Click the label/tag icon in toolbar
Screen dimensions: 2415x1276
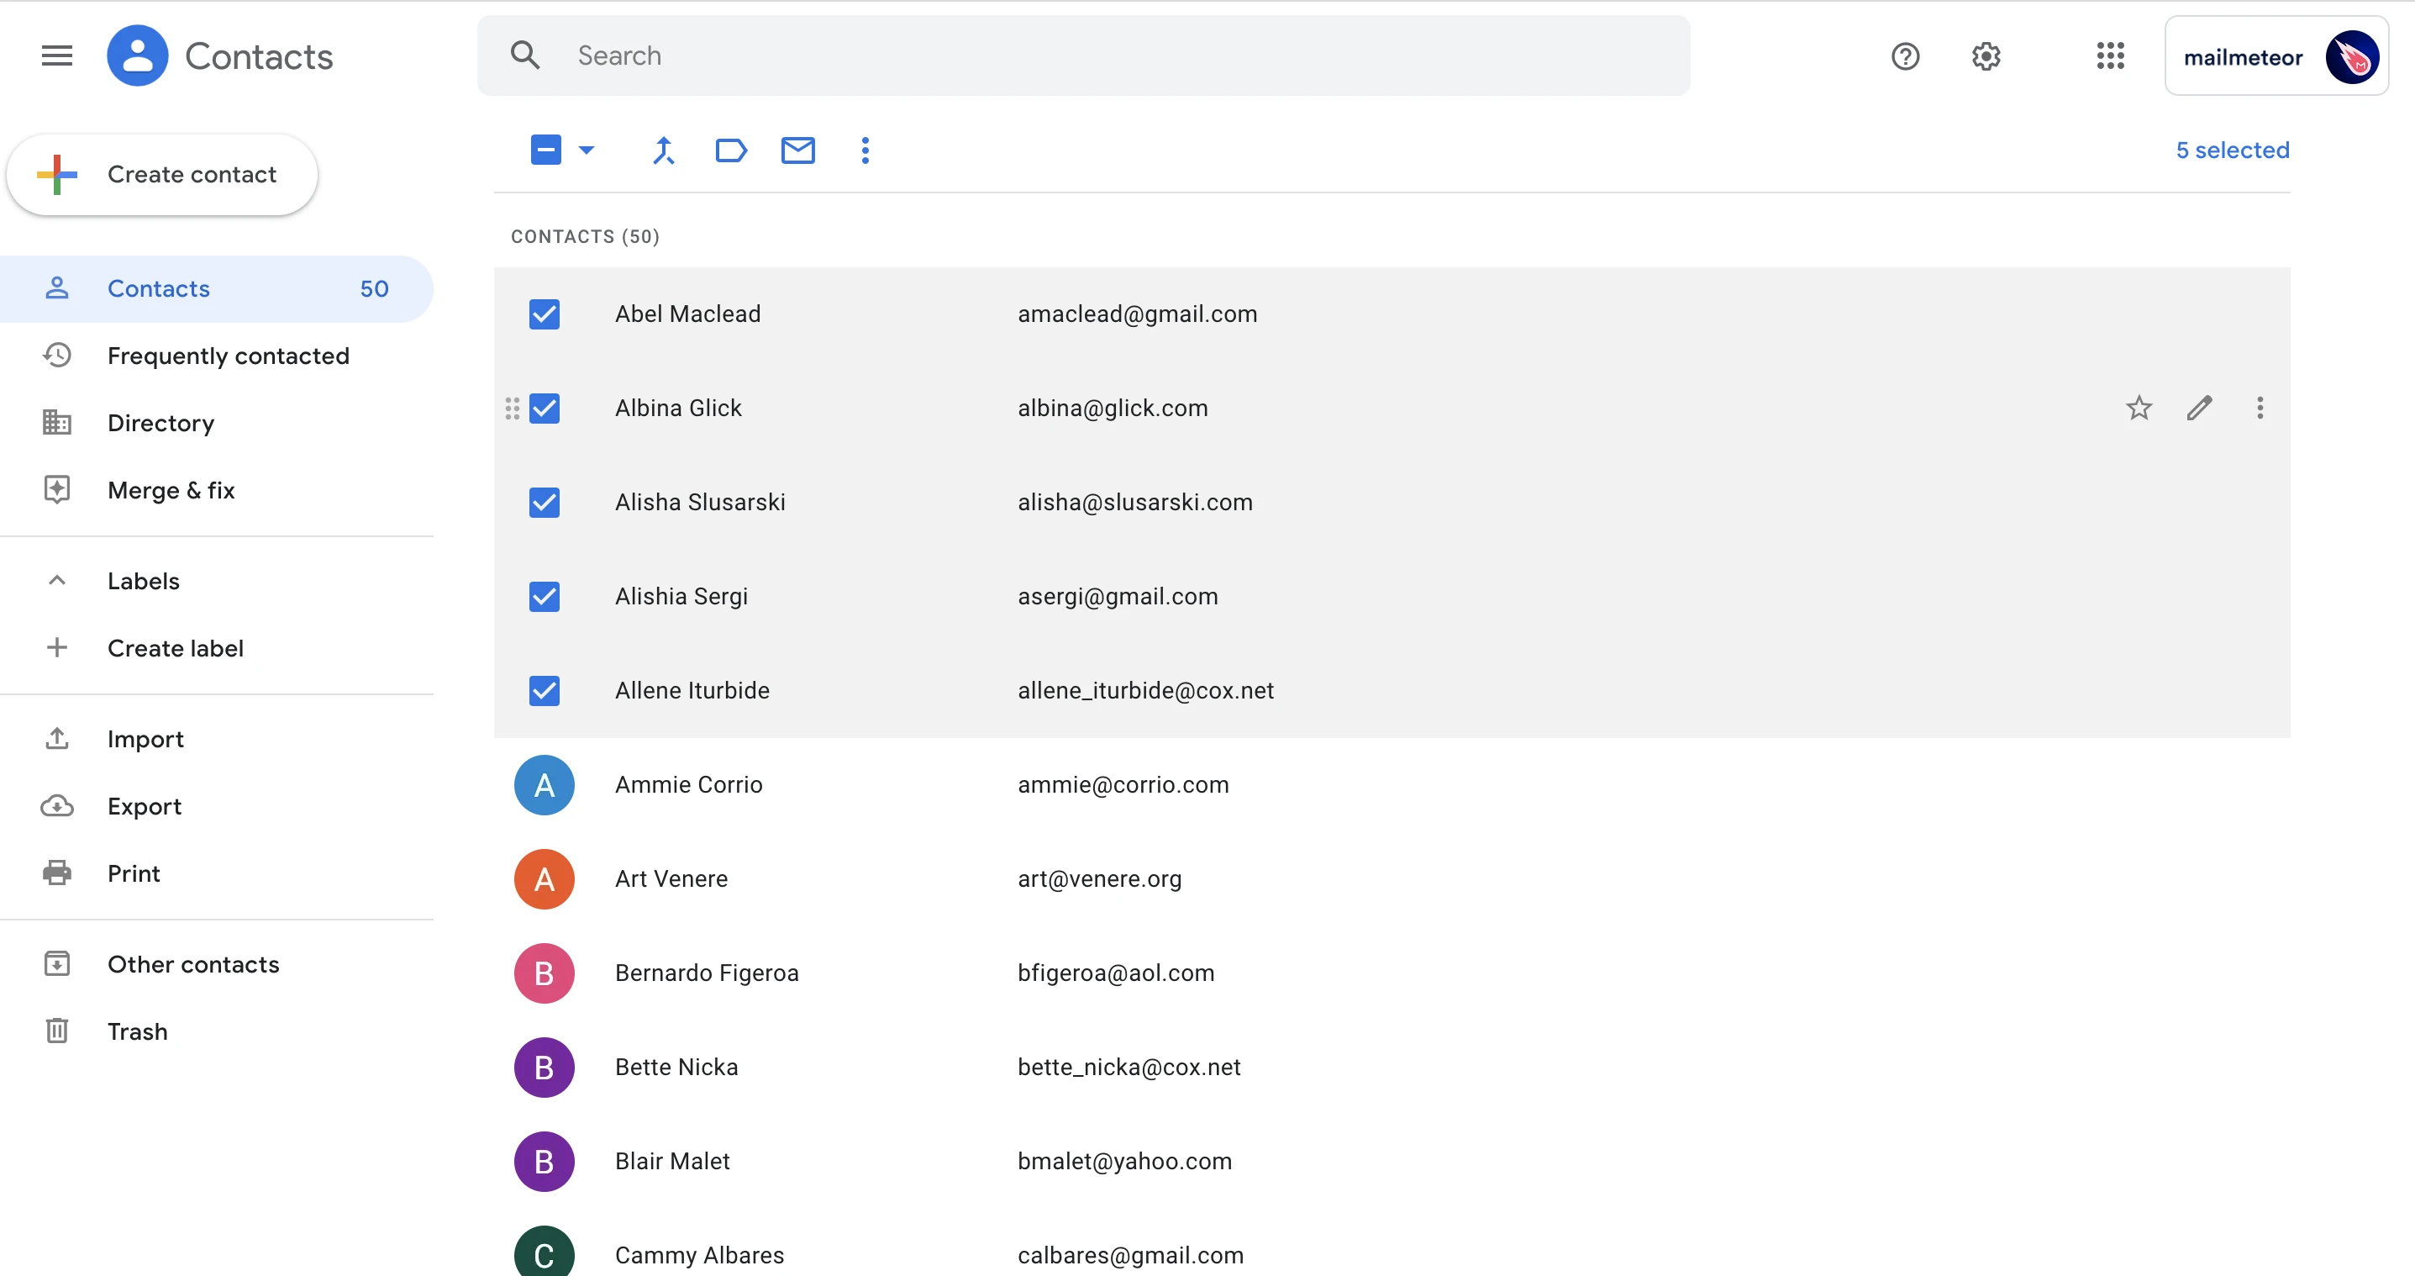point(730,150)
